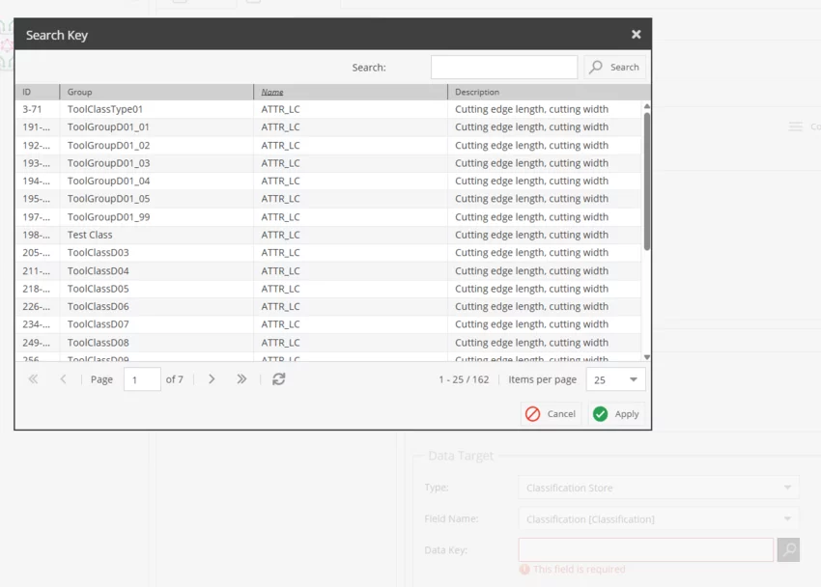Select the ToolGroupD01_05 row
The image size is (821, 587).
pyautogui.click(x=327, y=199)
